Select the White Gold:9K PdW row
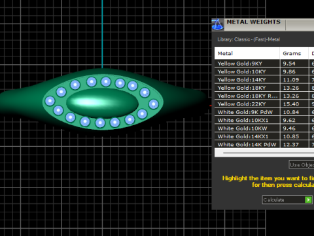This screenshot has width=314, height=236. click(x=264, y=112)
